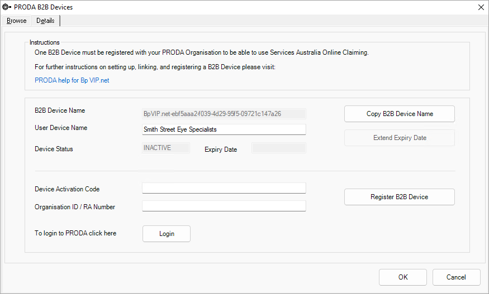Click the 'Device Status' label

click(x=54, y=149)
